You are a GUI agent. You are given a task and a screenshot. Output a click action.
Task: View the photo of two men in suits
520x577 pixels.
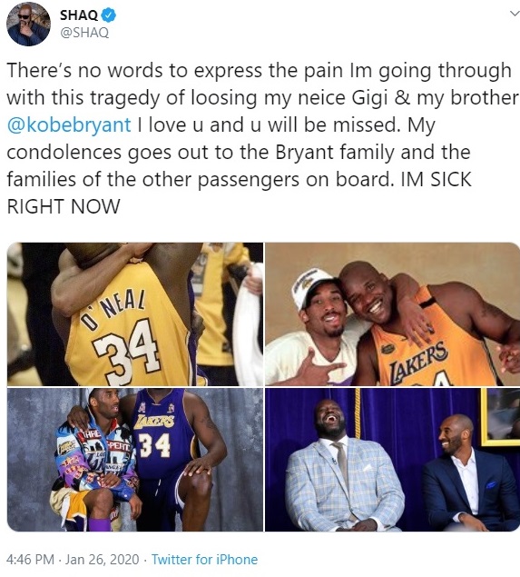click(x=392, y=460)
